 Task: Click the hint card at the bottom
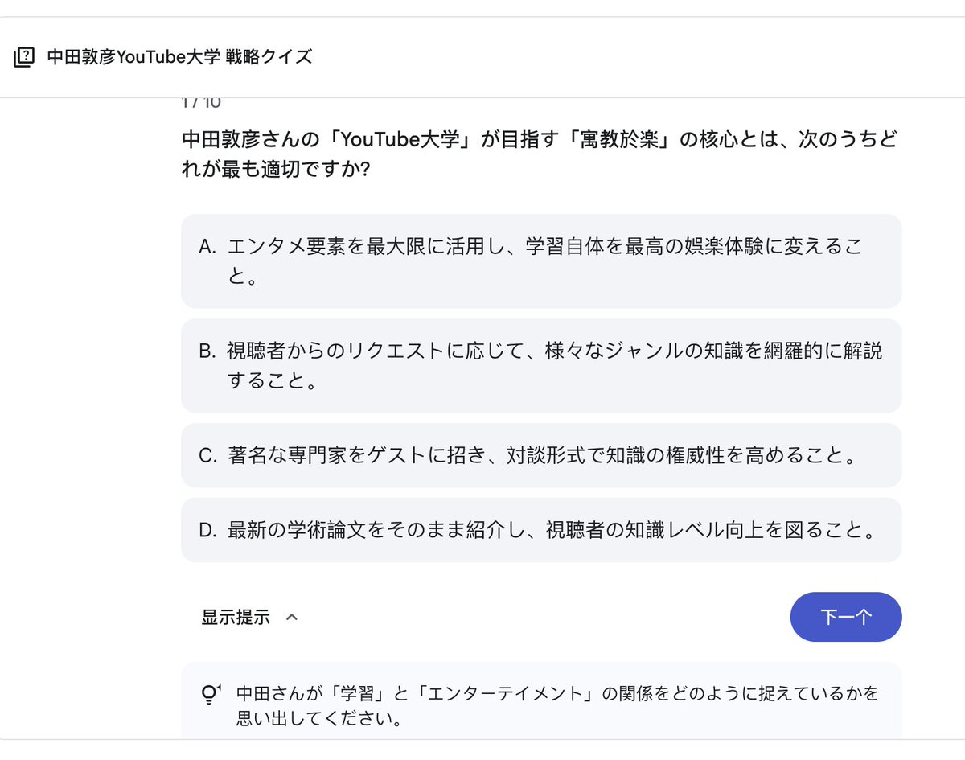[x=542, y=701]
